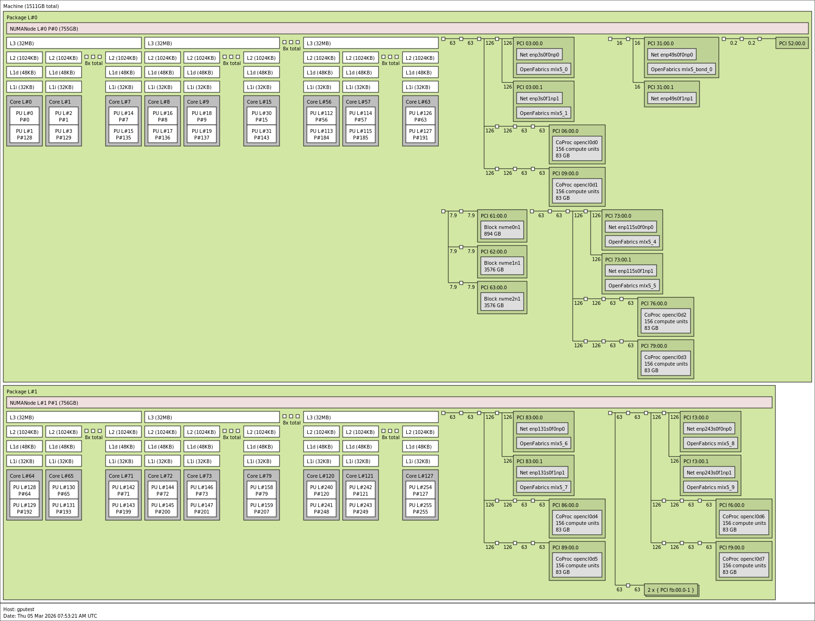Click the 'Core L#63' box label

[418, 102]
